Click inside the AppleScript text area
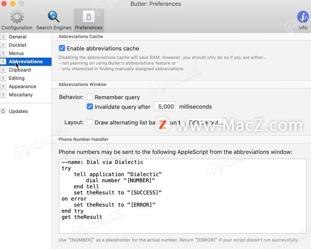Image resolution: width=311 pixels, height=249 pixels. coord(182,196)
